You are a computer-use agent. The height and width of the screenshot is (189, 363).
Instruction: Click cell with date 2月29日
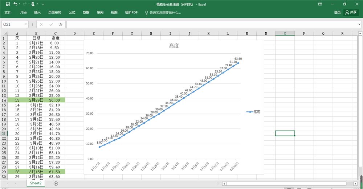[x=36, y=100]
